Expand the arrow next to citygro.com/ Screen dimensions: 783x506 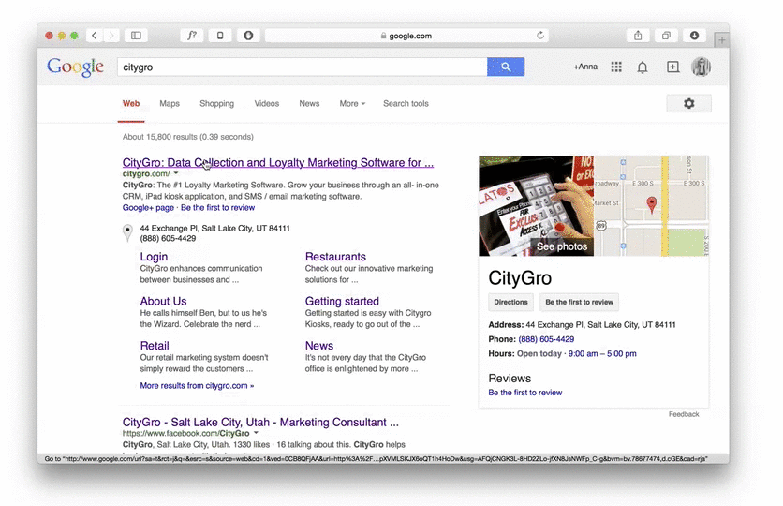pyautogui.click(x=176, y=173)
